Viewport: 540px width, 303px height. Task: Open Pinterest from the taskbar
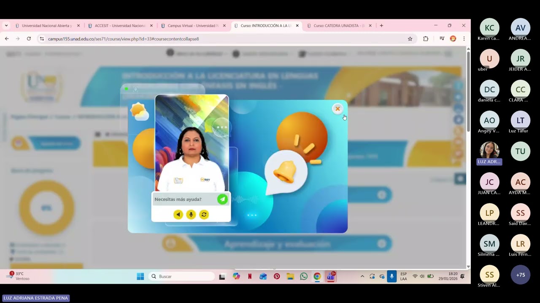click(277, 276)
